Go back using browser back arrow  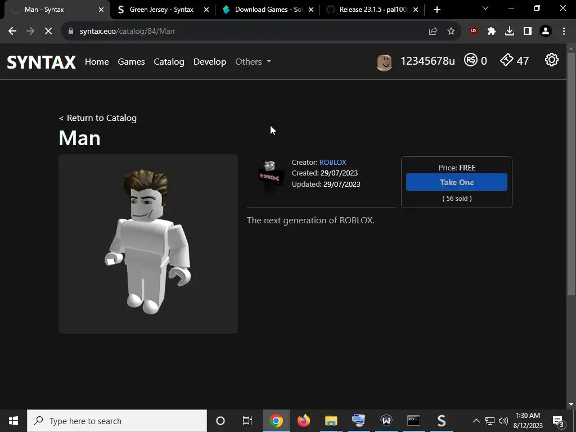[12, 31]
